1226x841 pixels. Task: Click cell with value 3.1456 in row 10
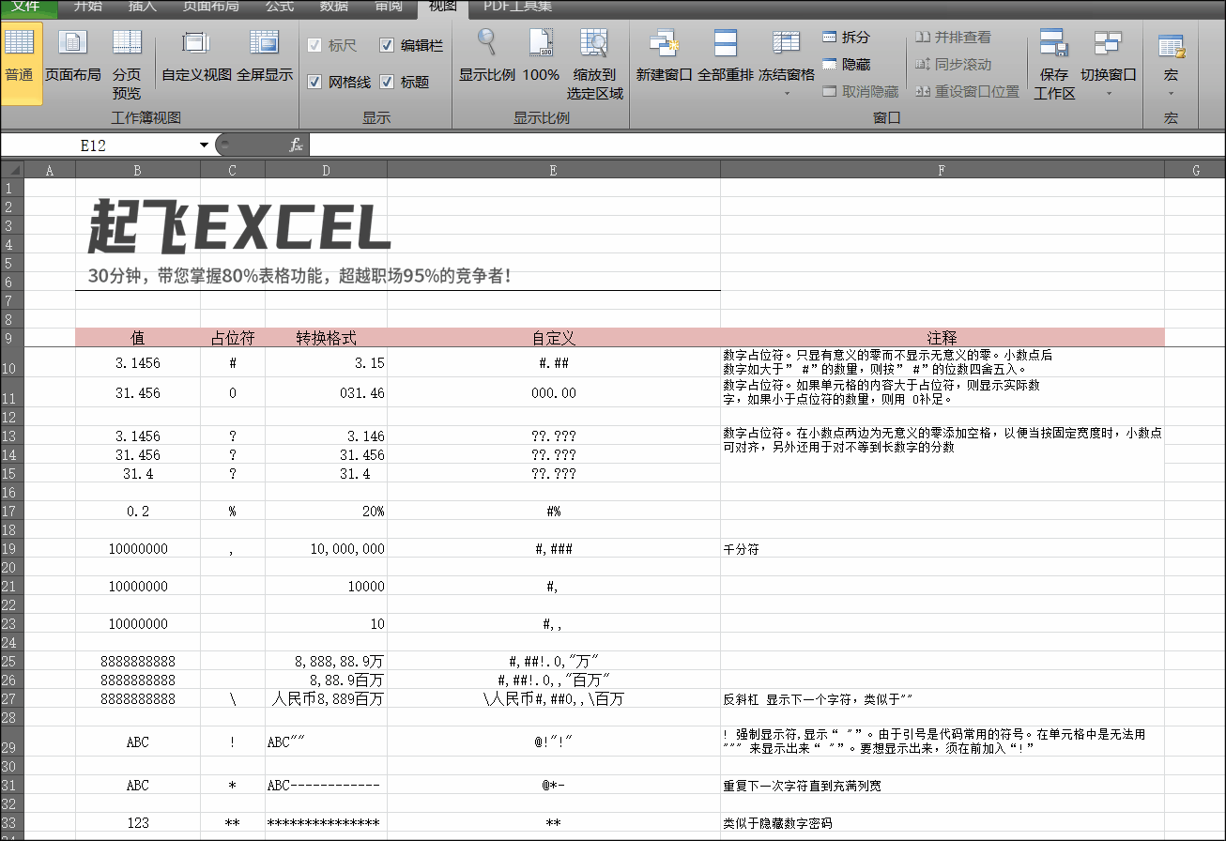point(138,362)
